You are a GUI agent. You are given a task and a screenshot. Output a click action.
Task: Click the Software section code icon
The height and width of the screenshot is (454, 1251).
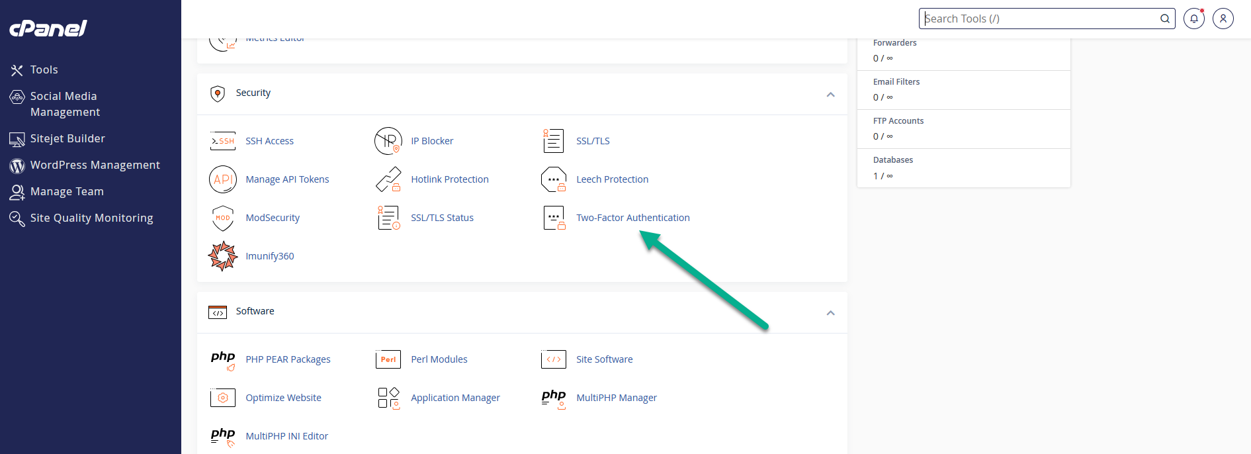[218, 312]
